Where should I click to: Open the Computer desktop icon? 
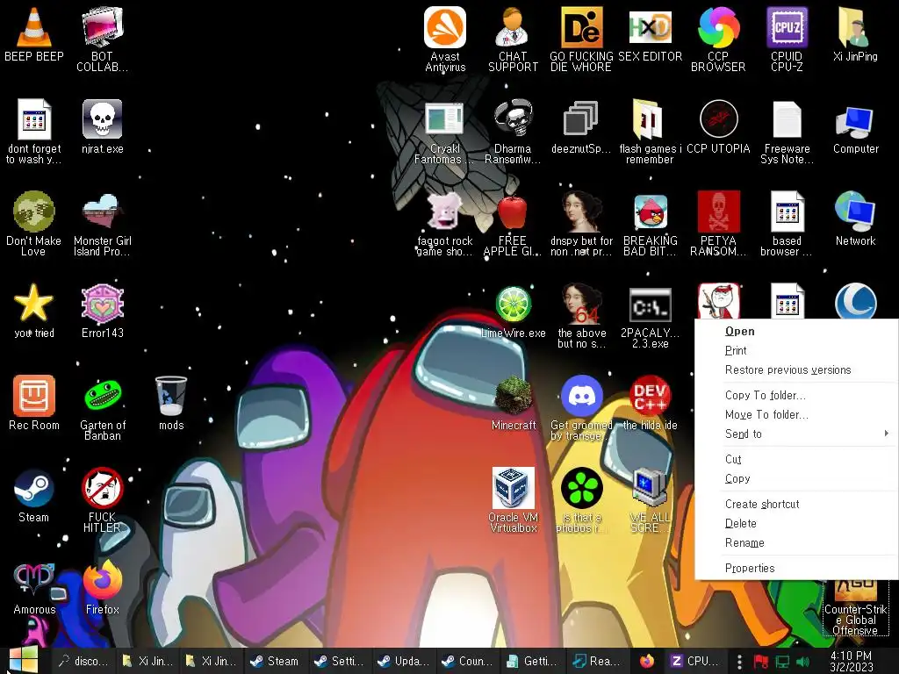(855, 121)
